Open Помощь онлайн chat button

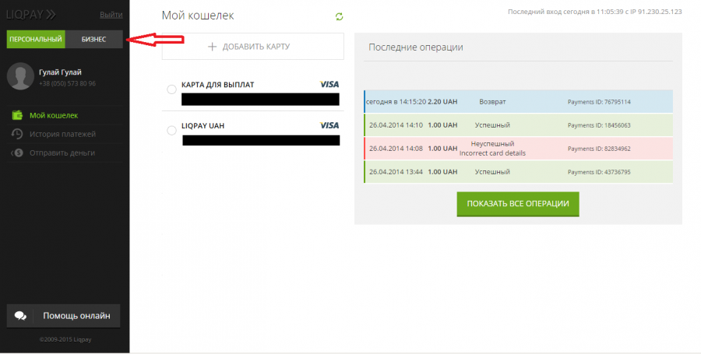coord(64,316)
